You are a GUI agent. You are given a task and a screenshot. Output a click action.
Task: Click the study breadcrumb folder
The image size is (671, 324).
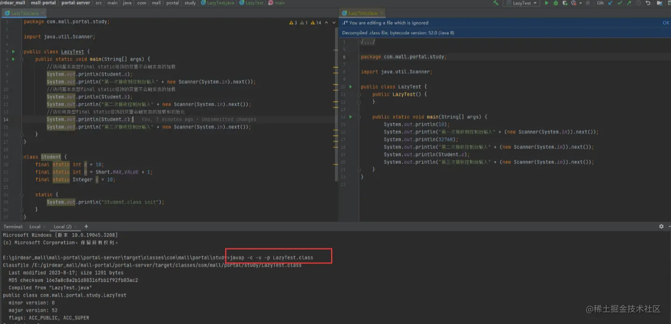coord(190,3)
